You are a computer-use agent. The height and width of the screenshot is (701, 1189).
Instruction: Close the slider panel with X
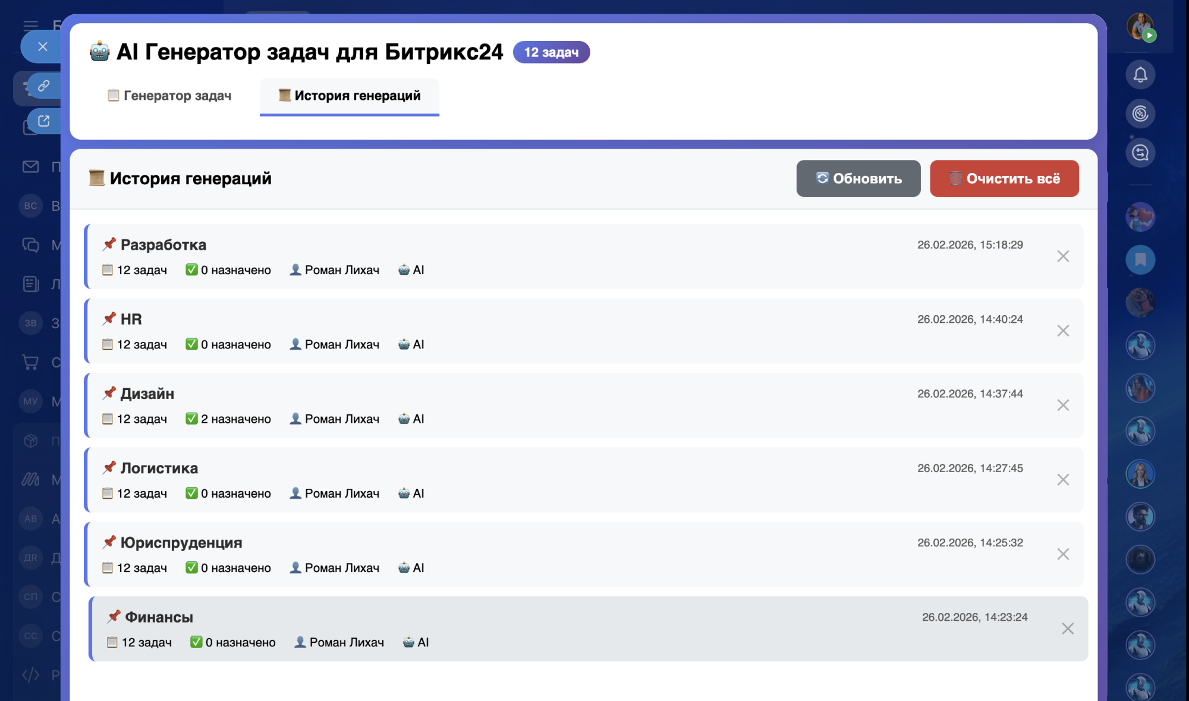pos(42,46)
